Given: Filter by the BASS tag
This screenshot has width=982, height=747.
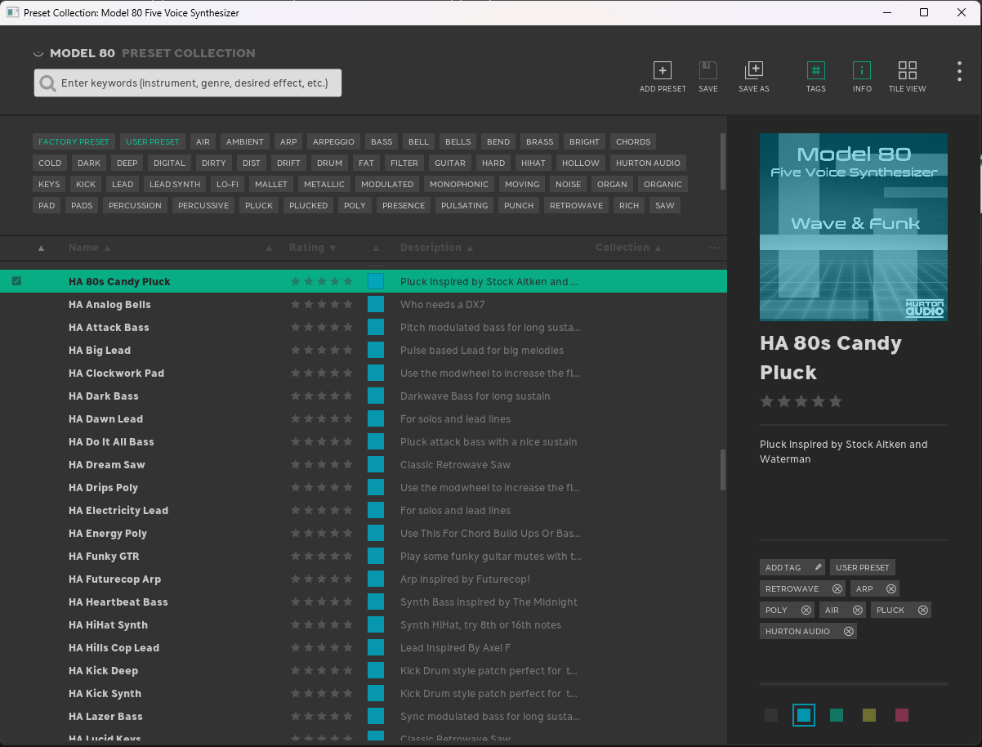Looking at the screenshot, I should (382, 141).
